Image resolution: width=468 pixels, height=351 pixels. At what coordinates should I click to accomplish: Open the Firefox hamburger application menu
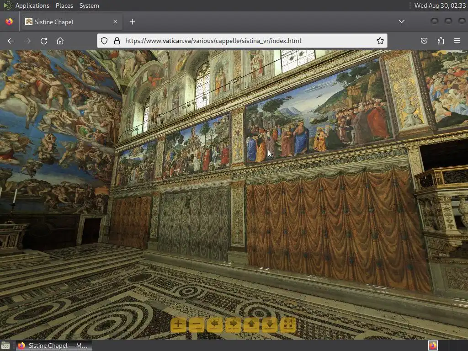pyautogui.click(x=457, y=41)
